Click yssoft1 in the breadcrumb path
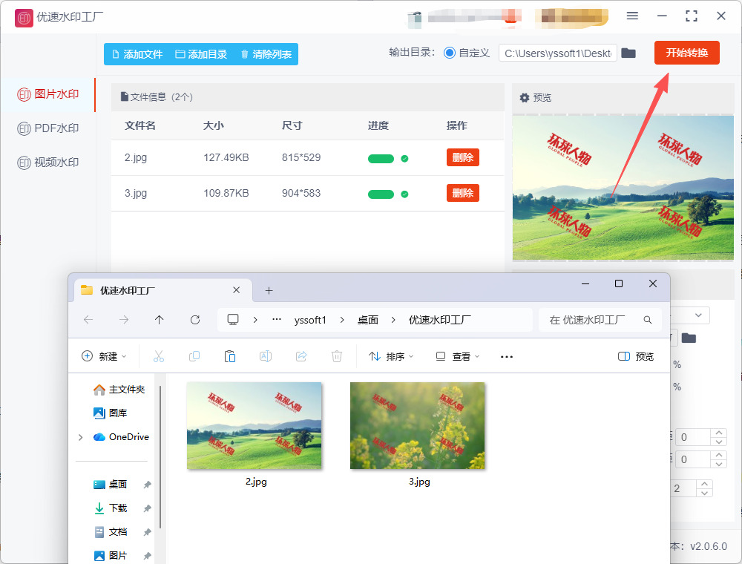 (x=310, y=321)
